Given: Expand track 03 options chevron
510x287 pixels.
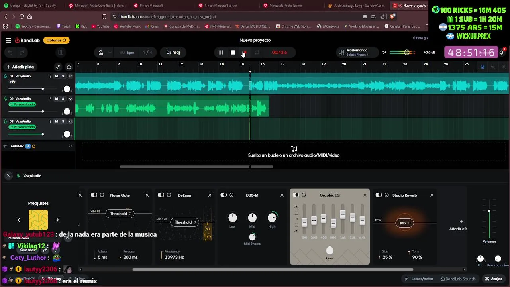Looking at the screenshot, I should click(x=70, y=122).
